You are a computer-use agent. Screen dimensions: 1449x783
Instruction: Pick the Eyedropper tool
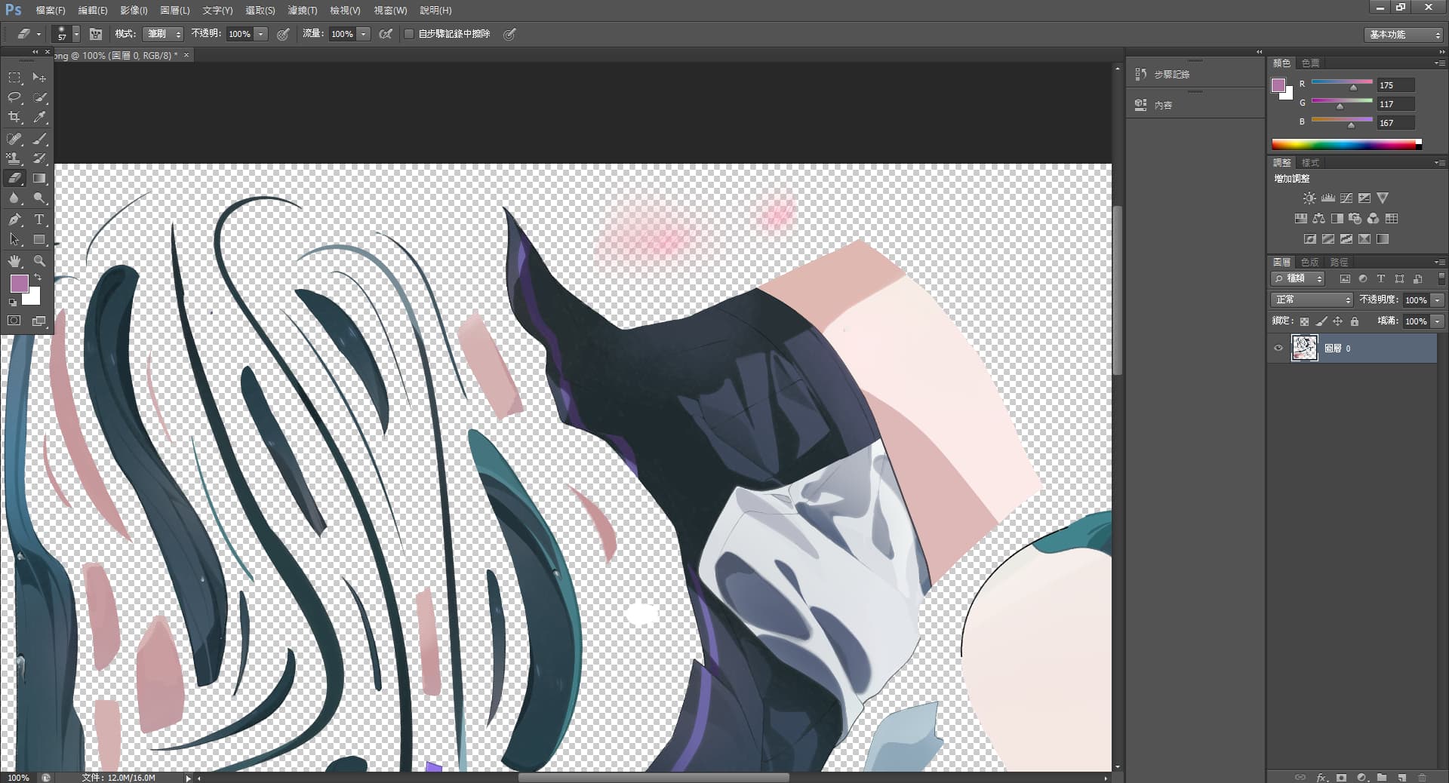[40, 118]
